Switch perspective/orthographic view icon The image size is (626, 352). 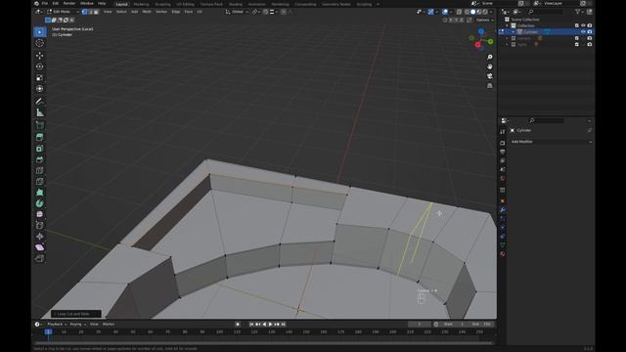point(490,85)
